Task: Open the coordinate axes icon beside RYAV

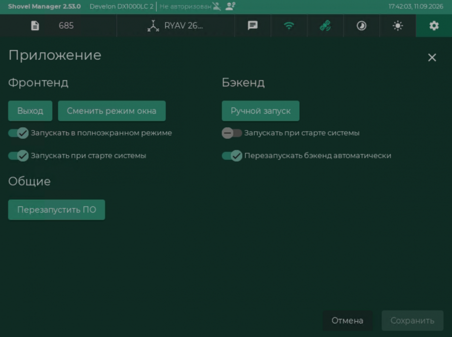Action: pos(153,26)
